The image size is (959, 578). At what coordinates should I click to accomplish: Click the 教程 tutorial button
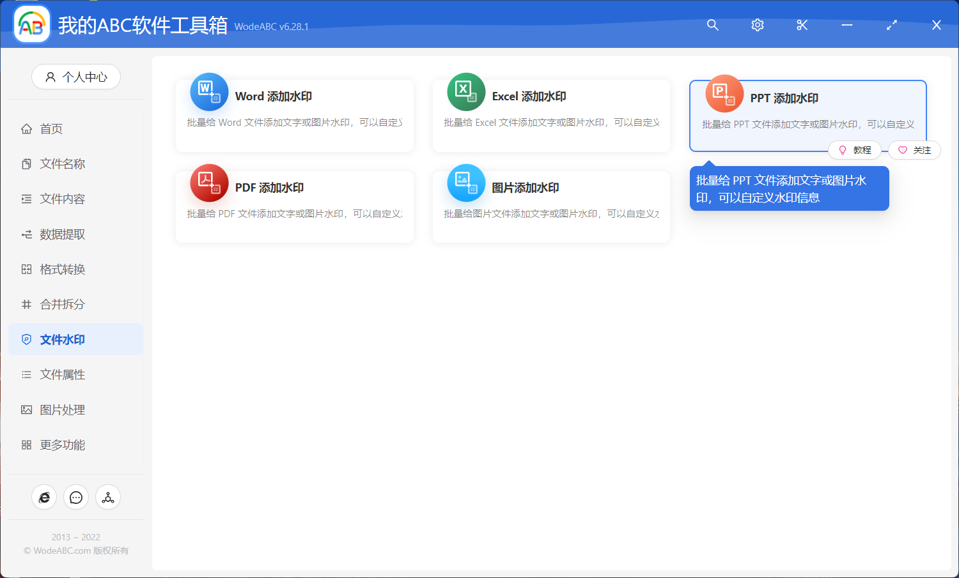[x=855, y=149]
